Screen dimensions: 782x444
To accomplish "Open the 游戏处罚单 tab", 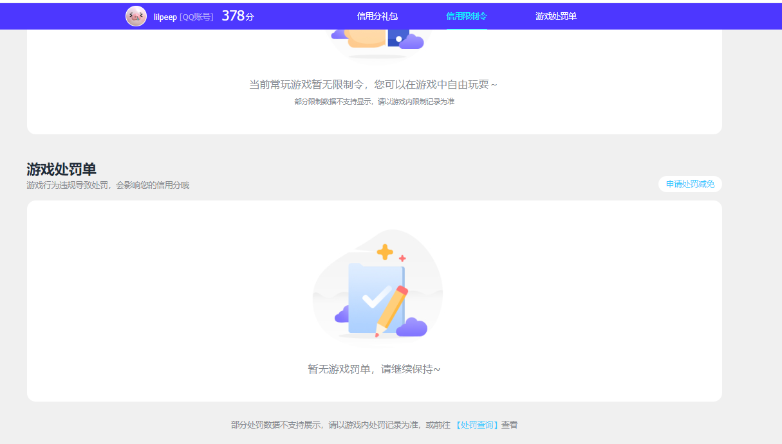I will coord(555,15).
